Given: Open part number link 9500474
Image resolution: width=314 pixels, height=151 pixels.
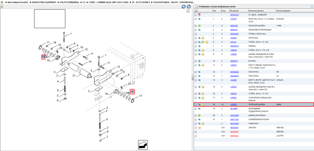Looking at the screenshot, I should click(234, 30).
